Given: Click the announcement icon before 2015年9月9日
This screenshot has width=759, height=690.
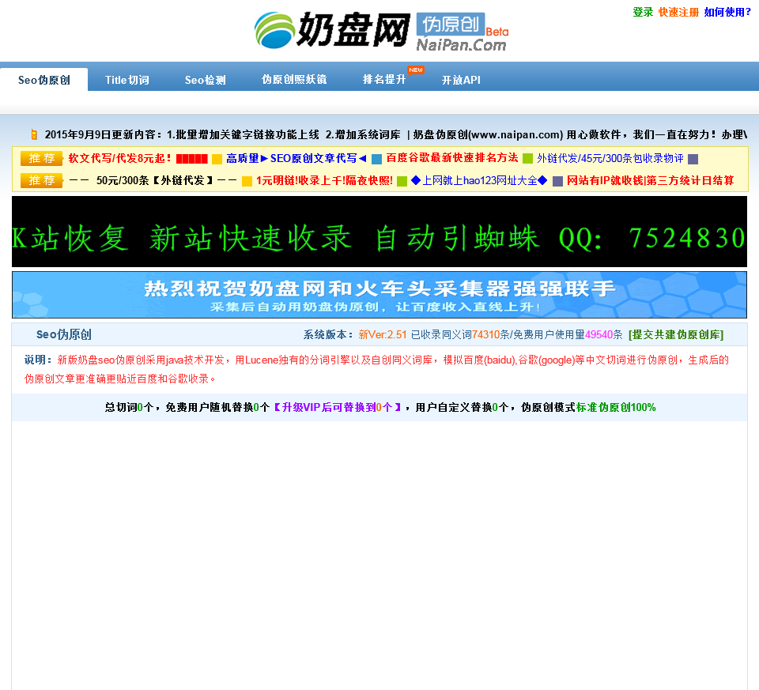Looking at the screenshot, I should [34, 134].
